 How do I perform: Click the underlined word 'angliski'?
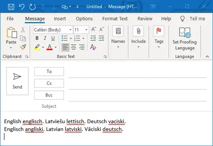pyautogui.click(x=34, y=129)
